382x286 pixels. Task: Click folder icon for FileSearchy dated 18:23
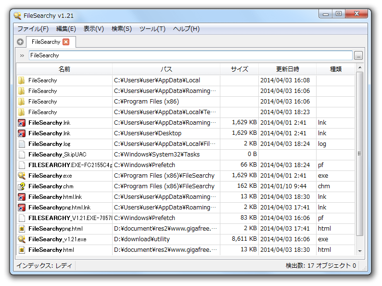point(22,112)
